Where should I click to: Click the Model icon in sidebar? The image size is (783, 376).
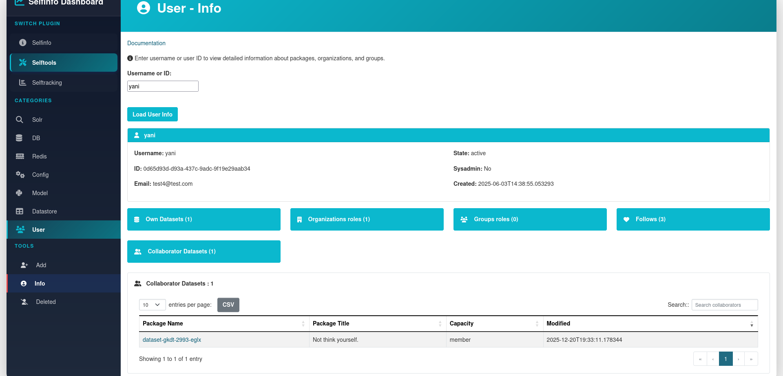19,193
